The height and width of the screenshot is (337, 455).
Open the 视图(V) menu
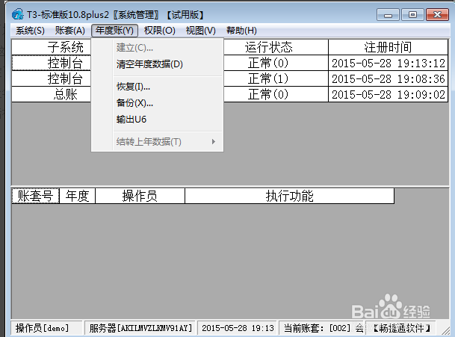point(200,31)
